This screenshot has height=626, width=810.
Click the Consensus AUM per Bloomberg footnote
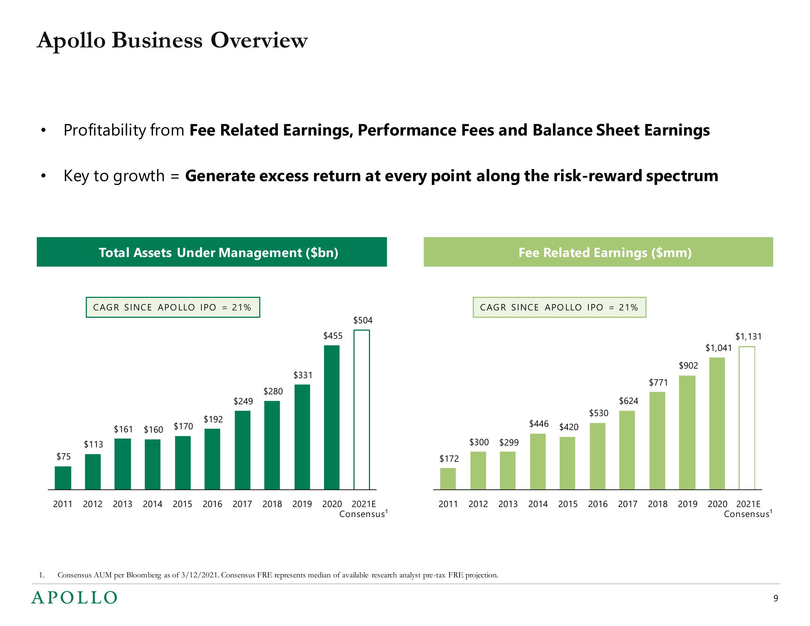278,575
